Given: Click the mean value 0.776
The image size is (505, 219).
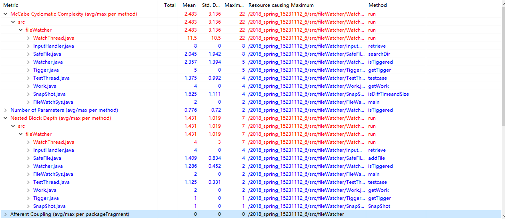Looking at the screenshot, I should tap(190, 110).
